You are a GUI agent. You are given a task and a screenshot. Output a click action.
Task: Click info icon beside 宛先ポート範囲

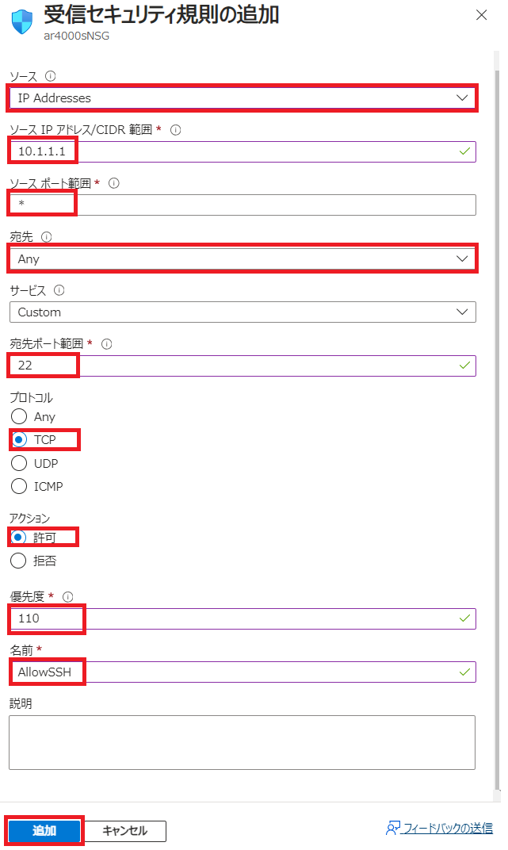click(107, 344)
